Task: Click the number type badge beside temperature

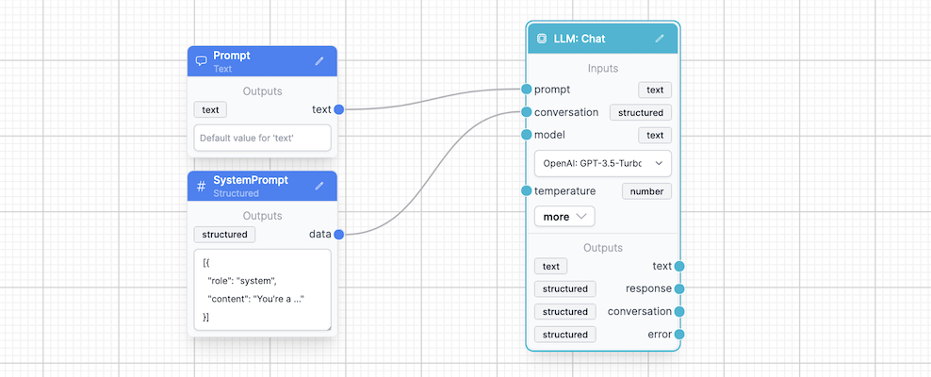Action: pos(646,191)
